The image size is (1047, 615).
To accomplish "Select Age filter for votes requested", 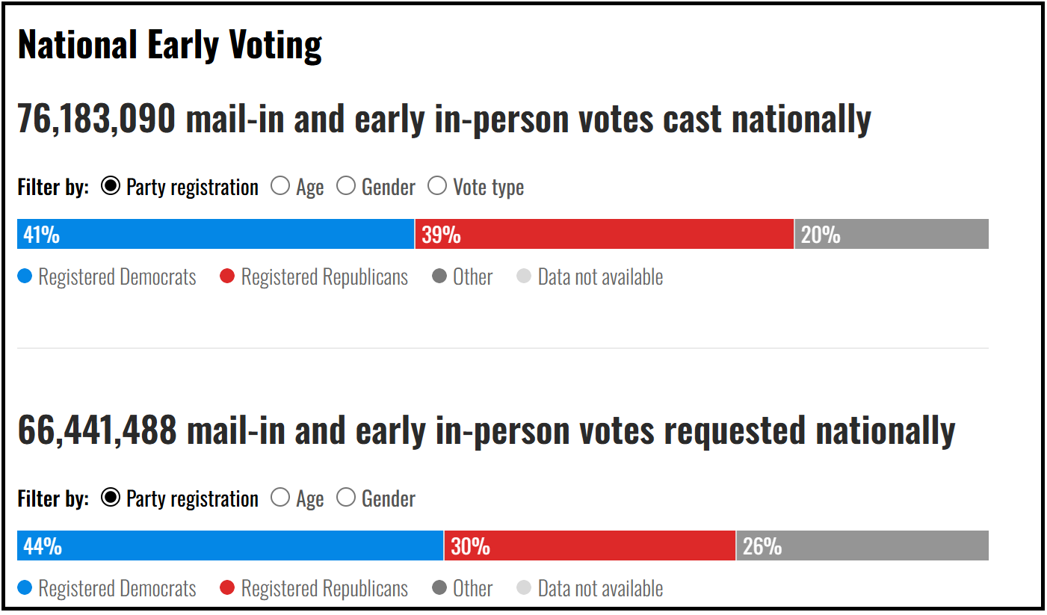I will 280,498.
